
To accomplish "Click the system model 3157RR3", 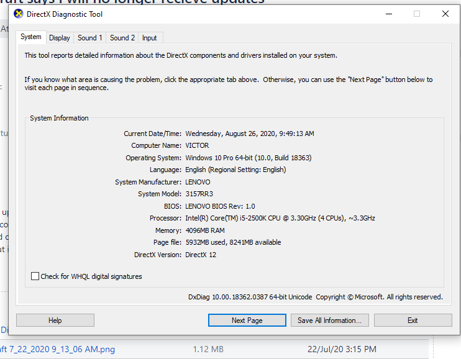I will (x=199, y=194).
